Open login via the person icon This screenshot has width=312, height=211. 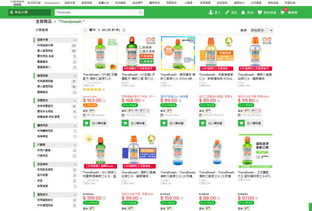[x=211, y=13]
